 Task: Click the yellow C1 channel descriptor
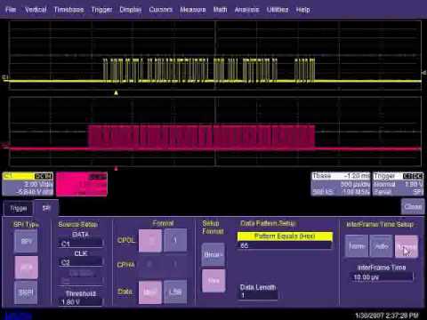coord(28,184)
